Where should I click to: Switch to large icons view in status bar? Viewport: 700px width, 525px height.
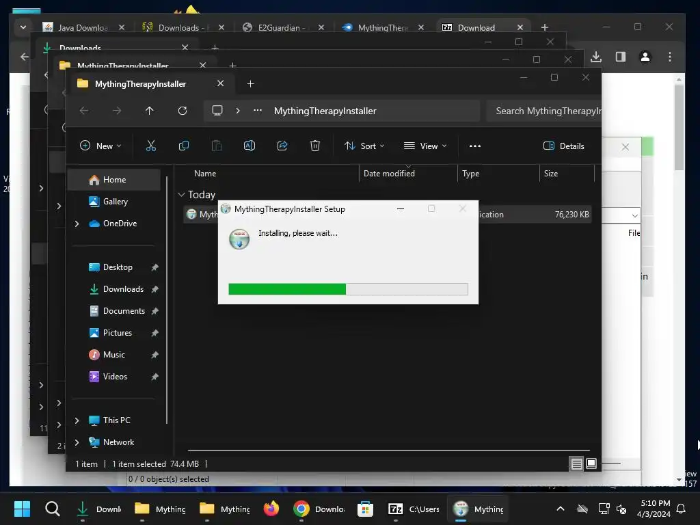click(591, 464)
